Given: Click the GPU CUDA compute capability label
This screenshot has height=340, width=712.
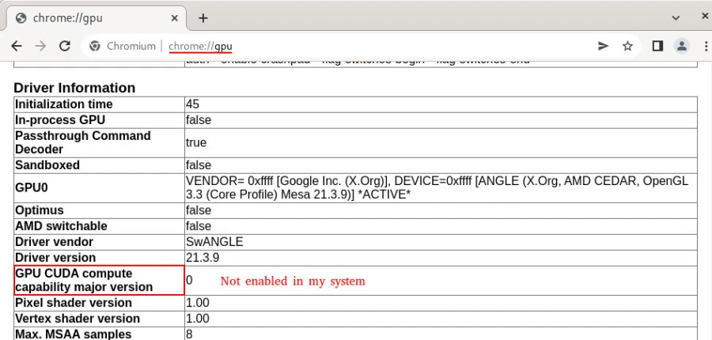Looking at the screenshot, I should point(84,280).
